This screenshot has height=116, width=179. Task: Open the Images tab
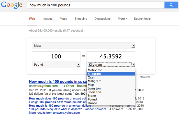[x=48, y=19]
